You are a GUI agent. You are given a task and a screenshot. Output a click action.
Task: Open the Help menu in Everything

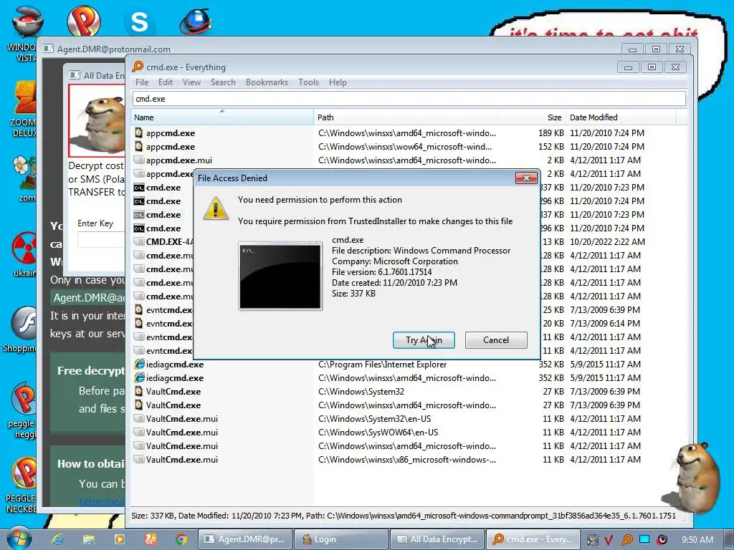338,82
